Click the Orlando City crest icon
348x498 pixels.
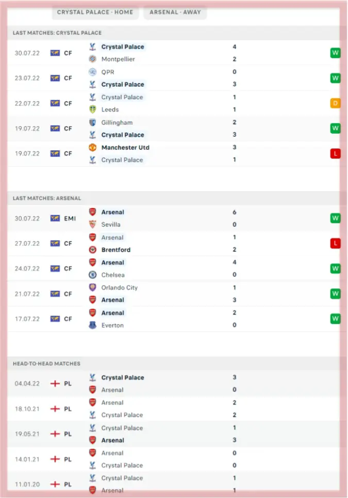(x=93, y=288)
